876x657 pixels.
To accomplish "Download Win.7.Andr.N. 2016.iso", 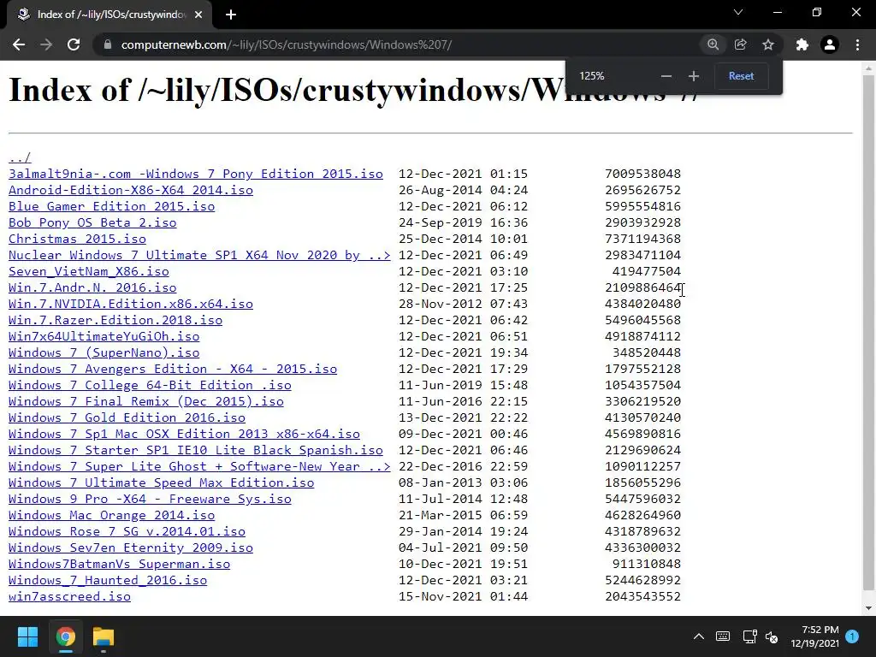I will [x=92, y=287].
